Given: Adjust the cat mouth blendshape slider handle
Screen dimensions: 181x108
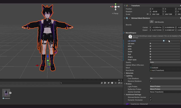Looking at the screenshot, I should pos(164,41).
